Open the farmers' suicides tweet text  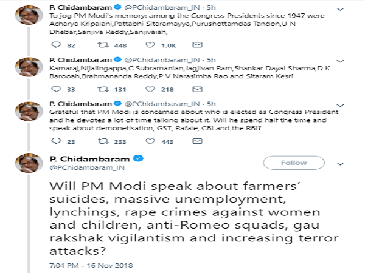pos(182,217)
